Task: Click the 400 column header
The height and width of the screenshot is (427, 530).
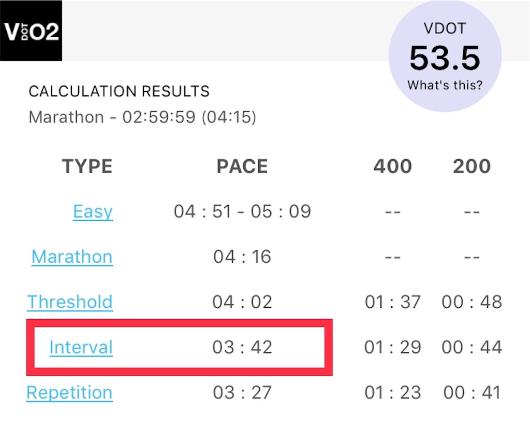Action: pos(393,166)
